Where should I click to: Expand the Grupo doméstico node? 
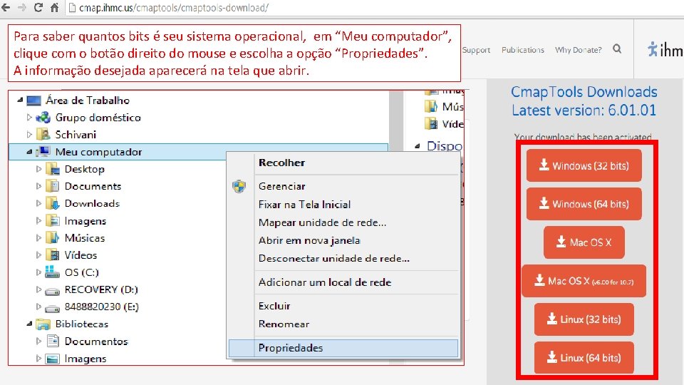click(x=29, y=117)
